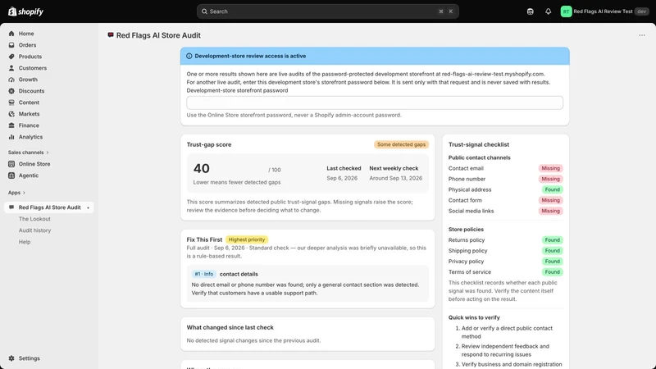
Task: Open the Help page of the app
Action: coord(25,242)
